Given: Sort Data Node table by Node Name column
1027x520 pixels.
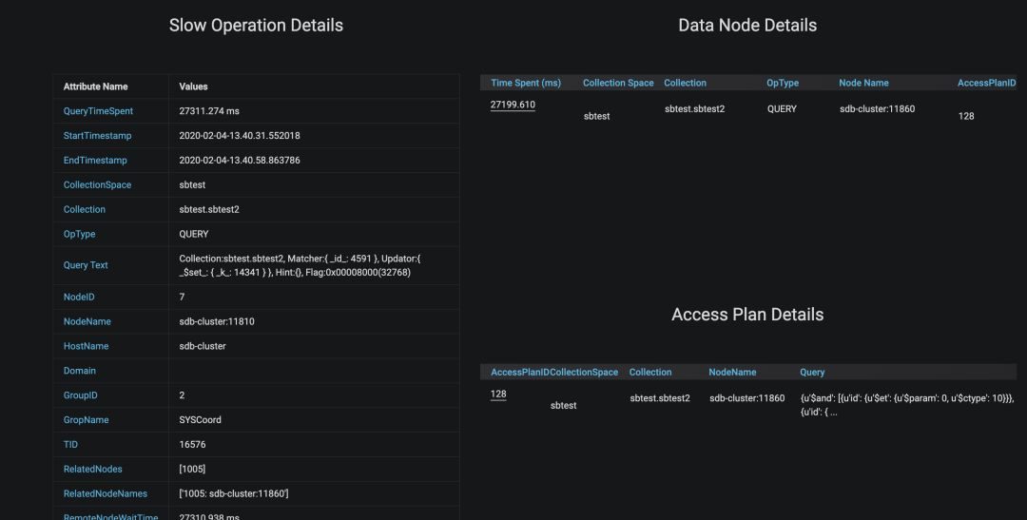Looking at the screenshot, I should point(863,83).
